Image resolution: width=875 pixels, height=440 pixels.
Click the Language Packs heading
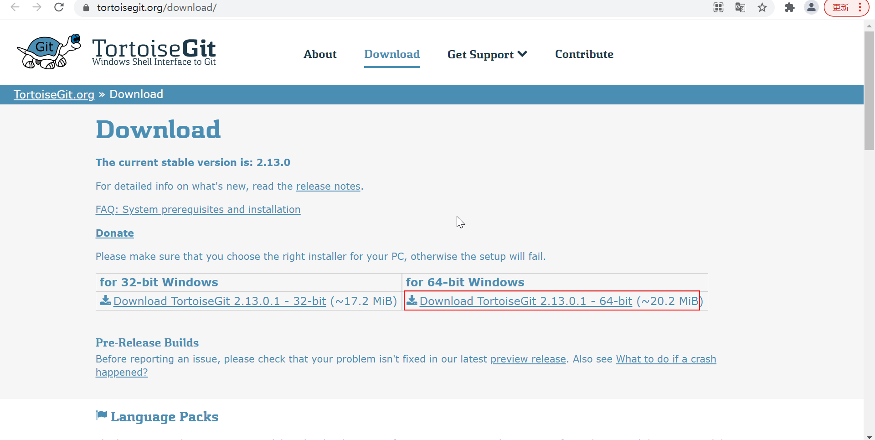click(165, 416)
